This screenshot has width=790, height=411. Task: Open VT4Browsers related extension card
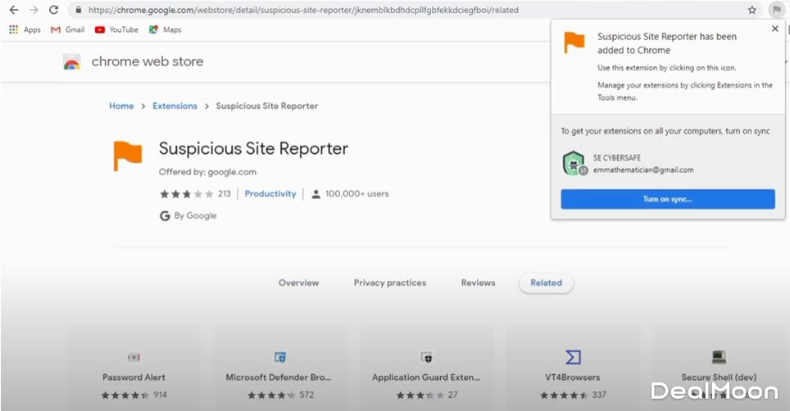click(x=572, y=368)
